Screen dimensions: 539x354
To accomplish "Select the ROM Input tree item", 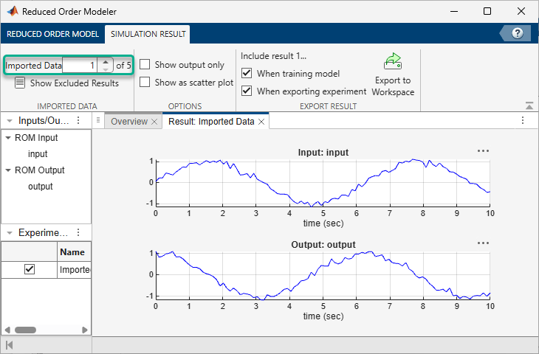I will coord(36,138).
